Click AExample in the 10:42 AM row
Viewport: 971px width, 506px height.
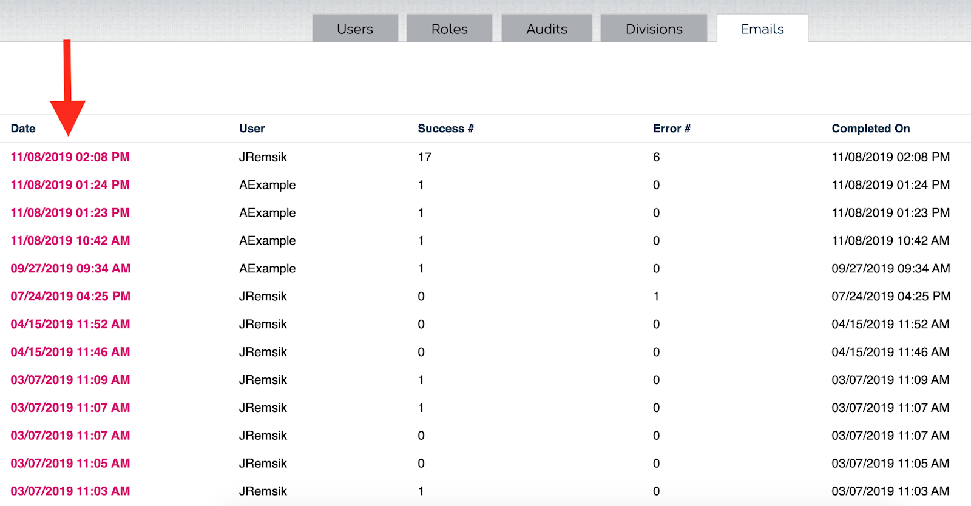coord(267,241)
